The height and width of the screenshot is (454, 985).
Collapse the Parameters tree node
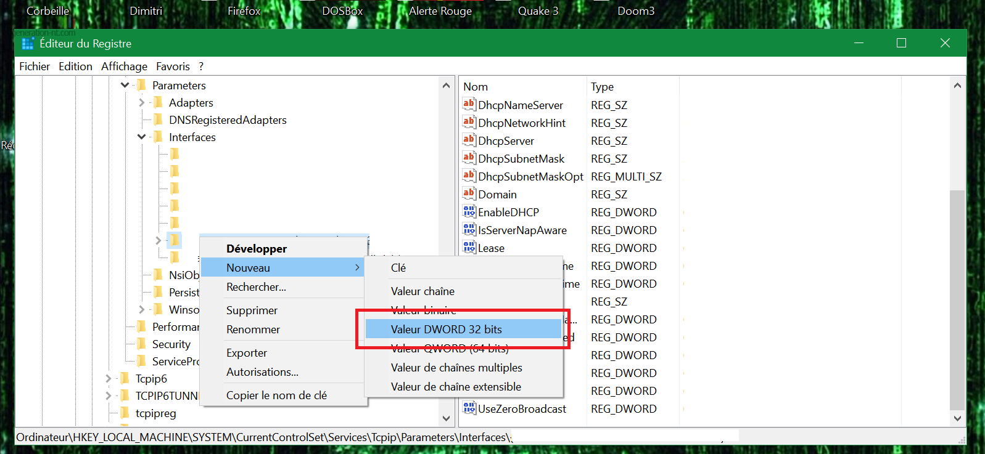pyautogui.click(x=125, y=85)
